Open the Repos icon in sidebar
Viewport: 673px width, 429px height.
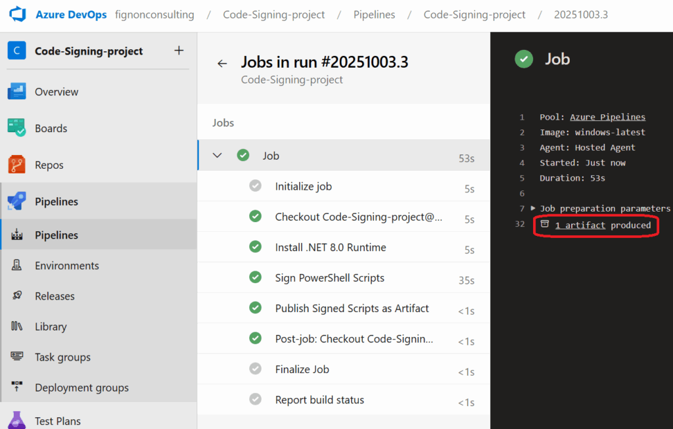[x=16, y=165]
